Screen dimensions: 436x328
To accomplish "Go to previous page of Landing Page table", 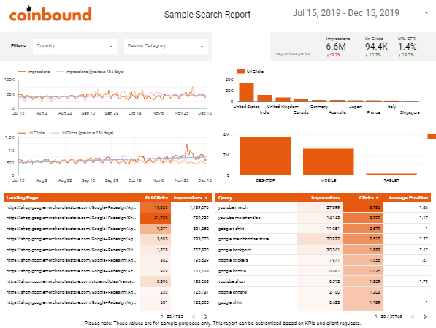I will 194,316.
